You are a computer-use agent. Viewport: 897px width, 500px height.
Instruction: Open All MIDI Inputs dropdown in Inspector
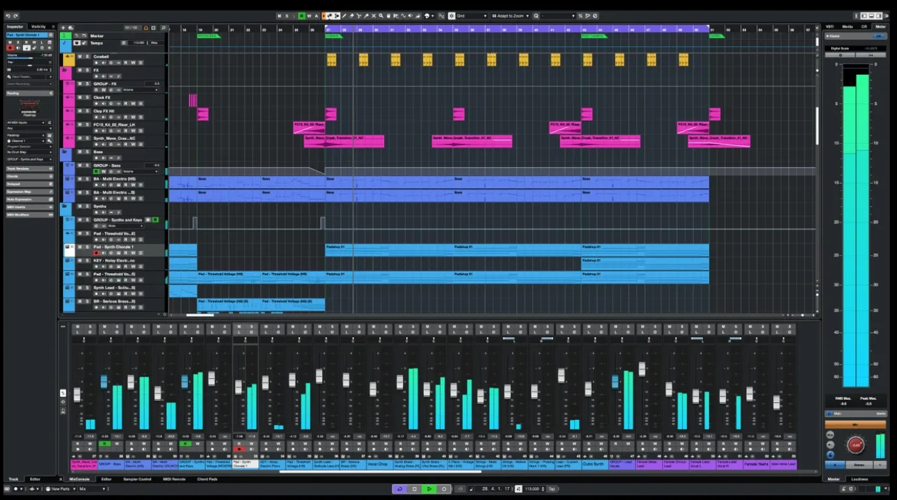coord(26,122)
